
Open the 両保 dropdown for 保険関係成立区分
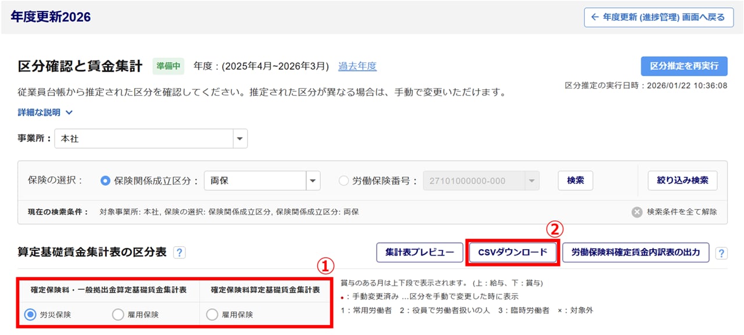(313, 181)
